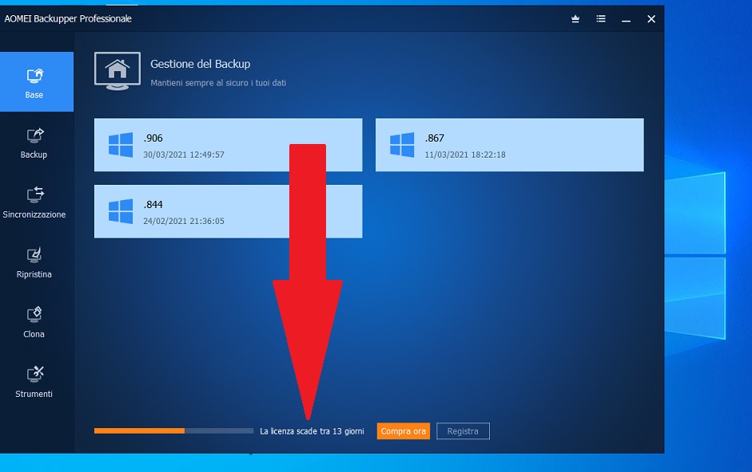The image size is (752, 472).
Task: Open the Backup section in sidebar
Action: pos(34,143)
